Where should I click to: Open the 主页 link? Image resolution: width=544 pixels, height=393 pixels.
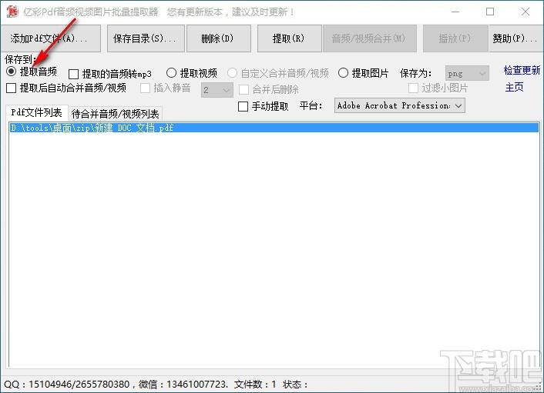coord(514,87)
